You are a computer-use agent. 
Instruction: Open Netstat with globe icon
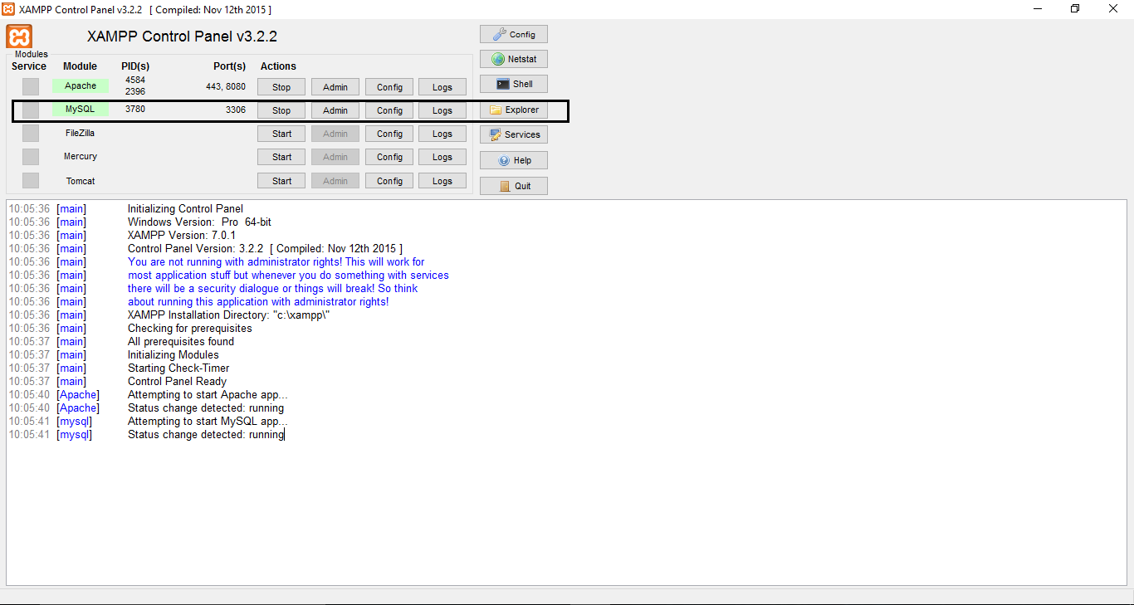point(514,60)
